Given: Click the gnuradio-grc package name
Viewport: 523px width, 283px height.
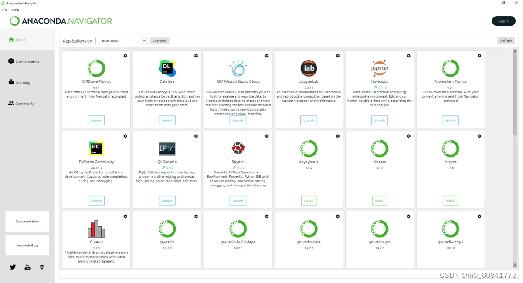Looking at the screenshot, I should [380, 242].
